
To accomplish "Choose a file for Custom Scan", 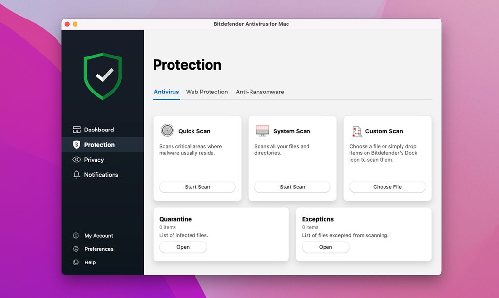I will (x=387, y=187).
